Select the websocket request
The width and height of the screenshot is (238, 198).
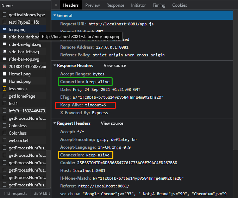(23, 141)
